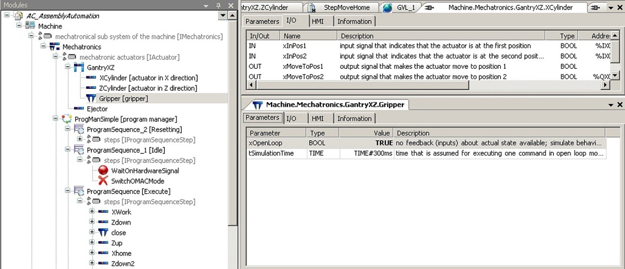Click the Zup step icon
This screenshot has height=269, width=625.
coord(103,243)
